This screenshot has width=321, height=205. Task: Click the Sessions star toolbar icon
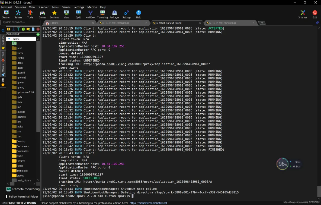pyautogui.click(x=54, y=14)
